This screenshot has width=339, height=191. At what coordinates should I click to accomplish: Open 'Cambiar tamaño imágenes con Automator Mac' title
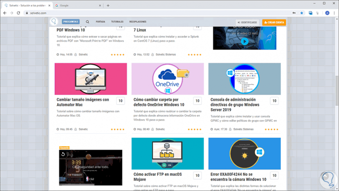(x=83, y=102)
